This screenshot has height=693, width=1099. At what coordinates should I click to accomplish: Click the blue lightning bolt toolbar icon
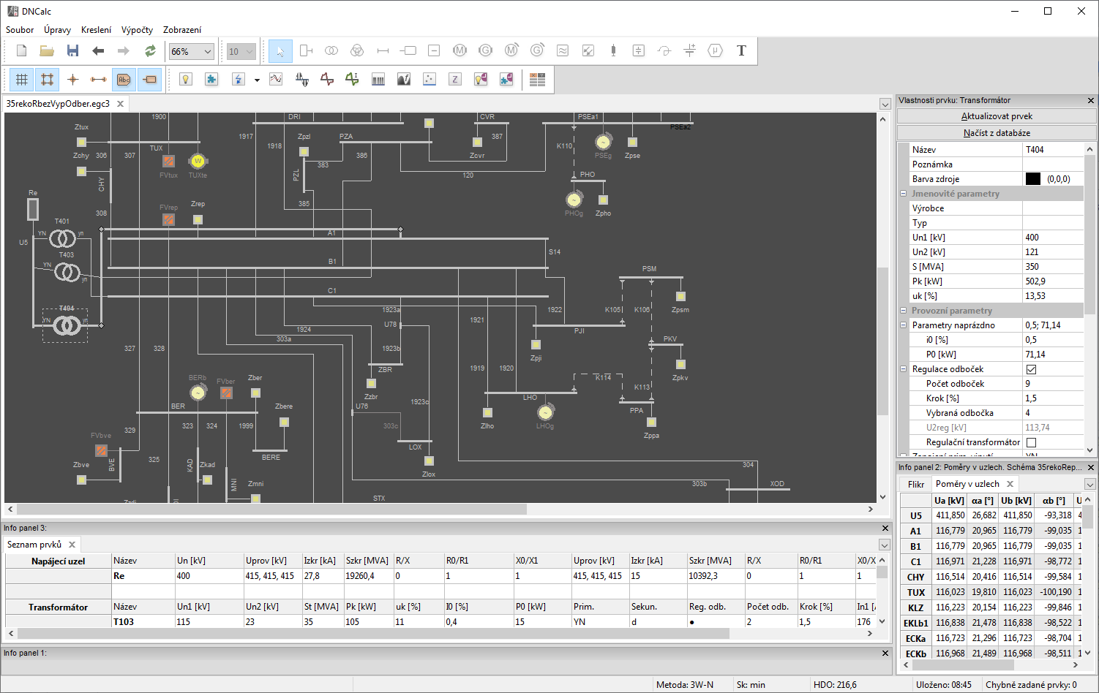point(238,80)
